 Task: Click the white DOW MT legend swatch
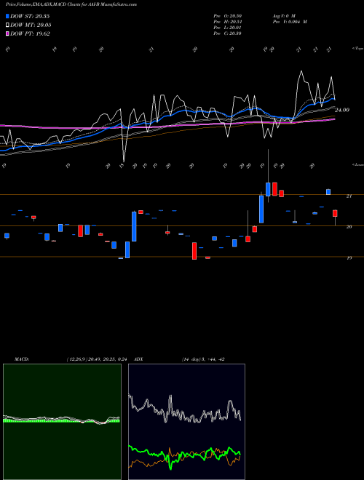coord(7,25)
